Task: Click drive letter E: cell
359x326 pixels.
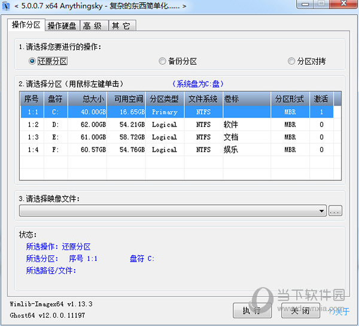Action: 56,137
